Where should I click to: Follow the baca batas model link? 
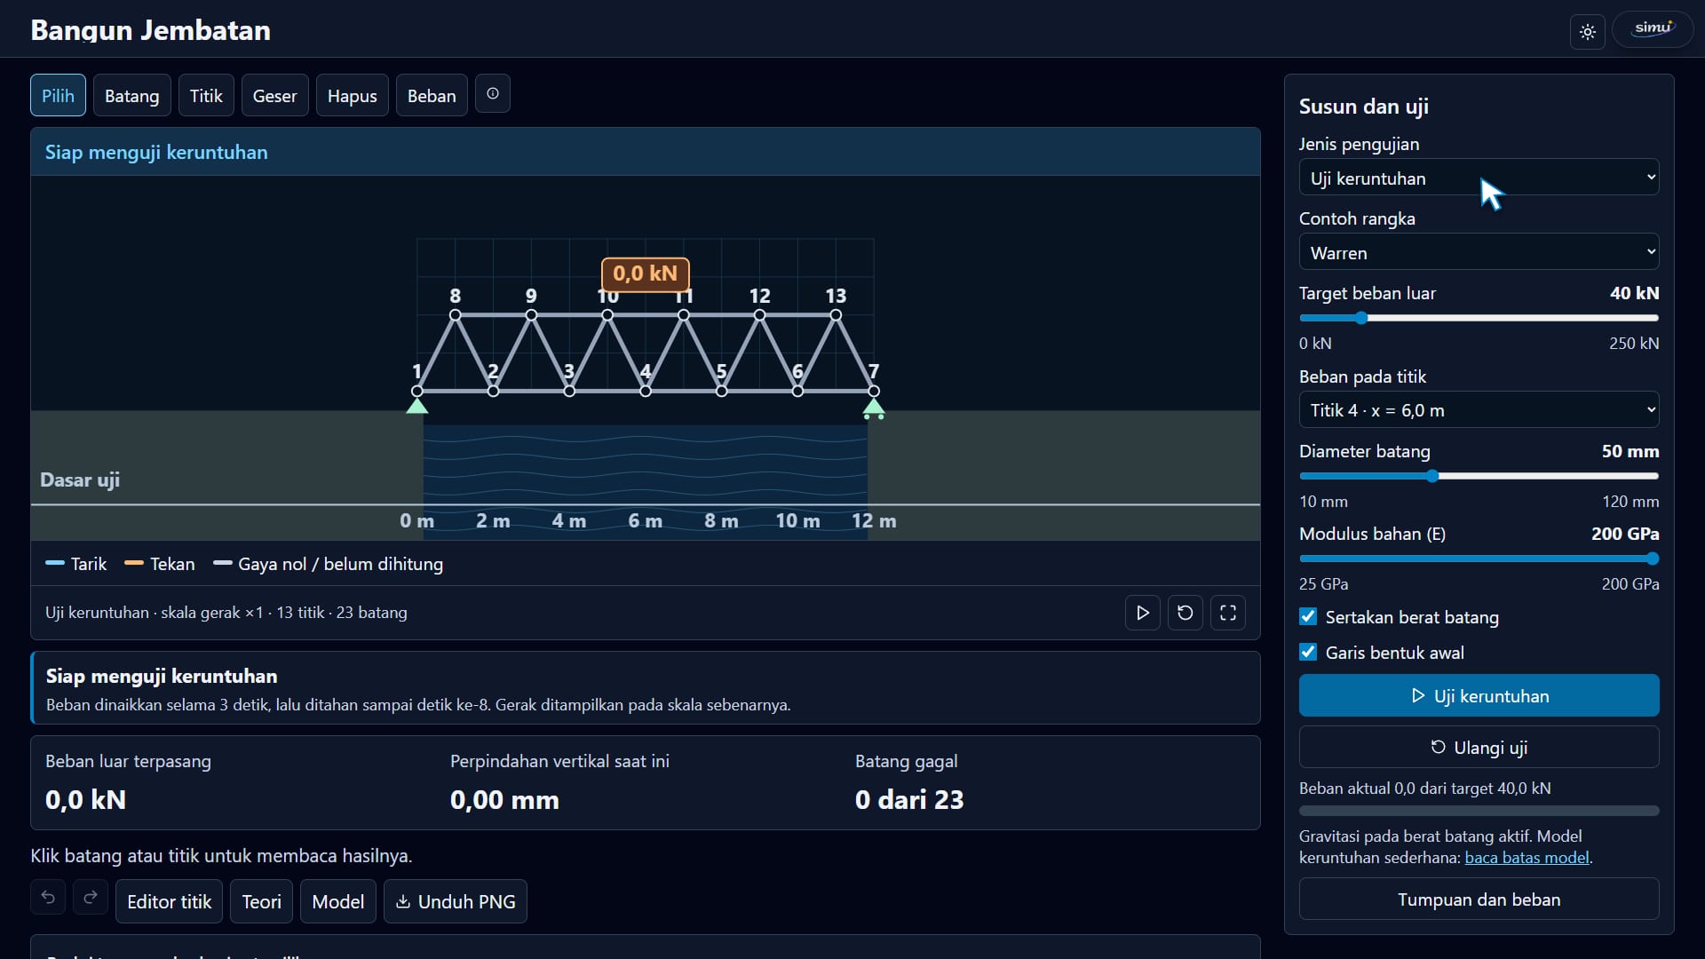[x=1527, y=858]
